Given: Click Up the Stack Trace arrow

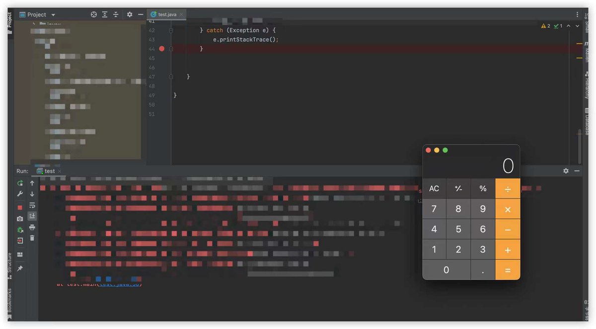Looking at the screenshot, I should point(32,183).
